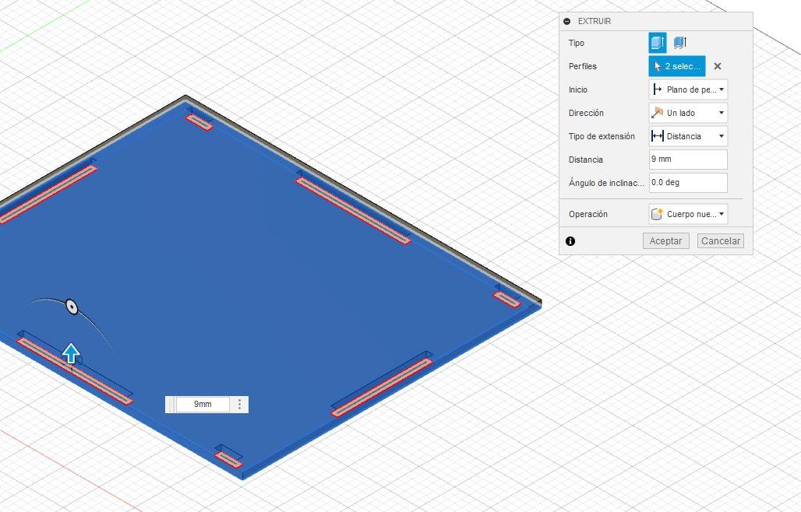Screen dimensions: 801x512
Task: Open the Tipo de extensión Distancia dropdown
Action: [x=688, y=136]
